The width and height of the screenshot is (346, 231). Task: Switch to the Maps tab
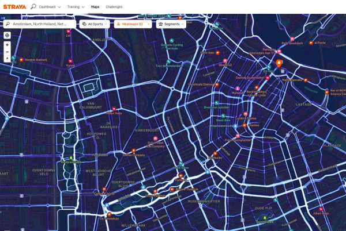click(x=95, y=7)
